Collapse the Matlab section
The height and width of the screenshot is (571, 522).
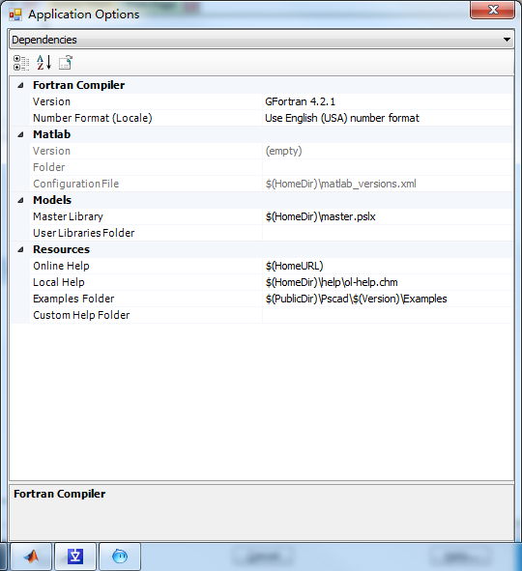pos(20,134)
